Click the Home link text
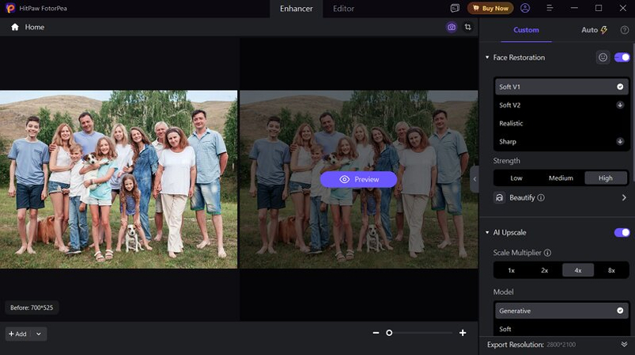Viewport: 635px width, 355px height. point(35,27)
